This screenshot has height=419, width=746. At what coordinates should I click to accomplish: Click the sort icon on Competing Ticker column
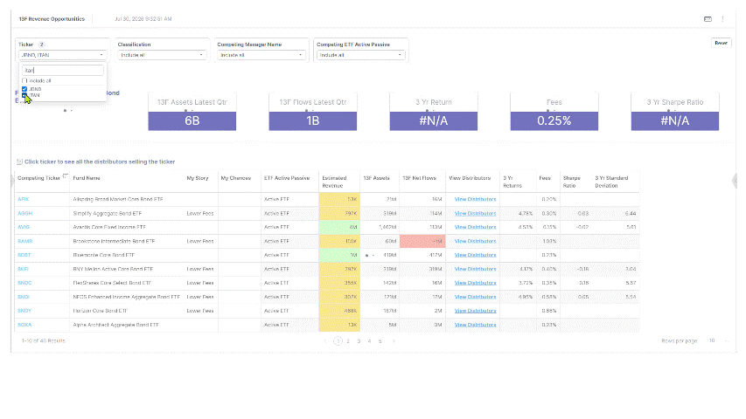point(66,176)
